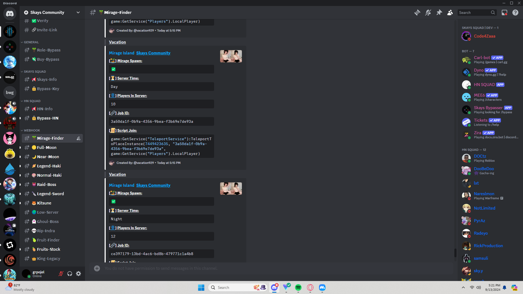Open Spotify from the taskbar

(298, 287)
